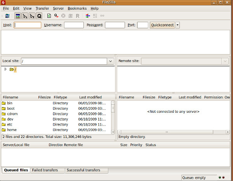Image resolution: width=233 pixels, height=181 pixels.
Task: Open the Bookmarks menu
Action: point(77,9)
